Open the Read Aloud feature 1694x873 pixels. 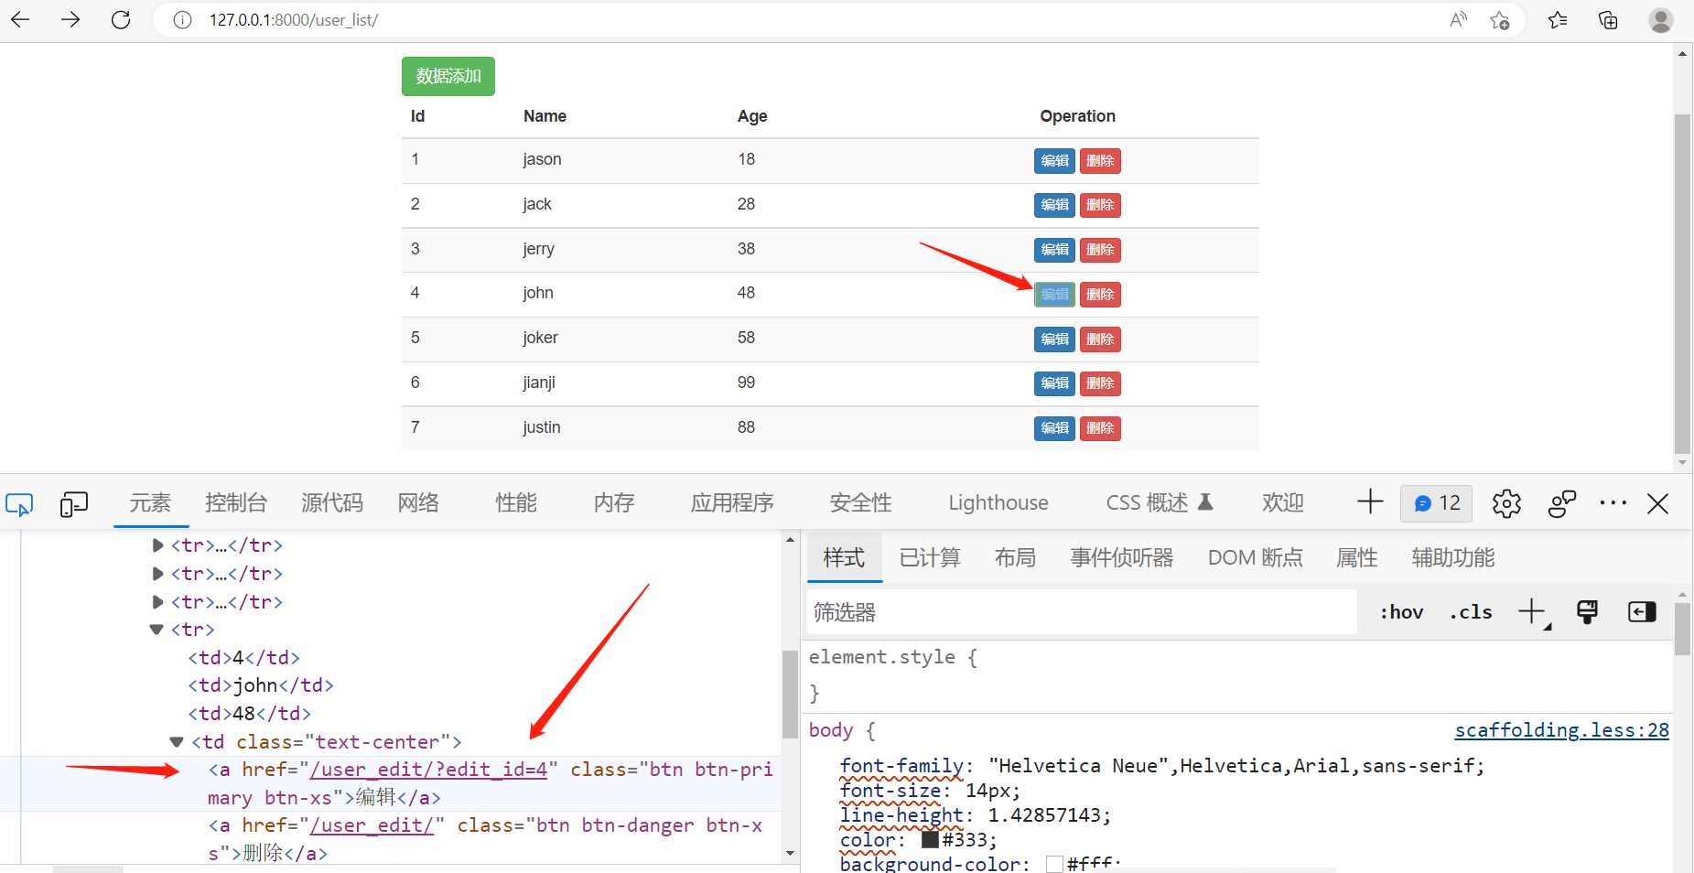tap(1458, 19)
